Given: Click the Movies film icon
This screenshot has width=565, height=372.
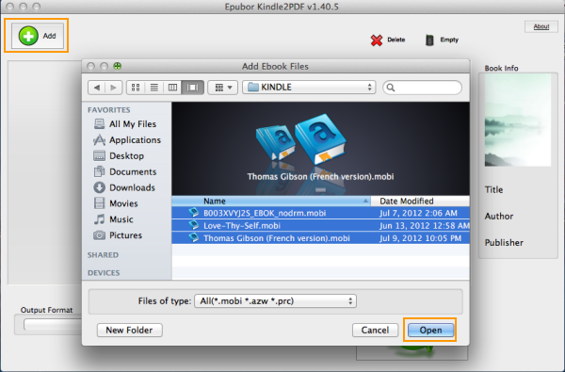Looking at the screenshot, I should pos(99,203).
